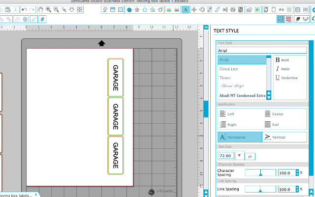
Task: Click the Zoom Out magnifier
Action: (x=56, y=10)
